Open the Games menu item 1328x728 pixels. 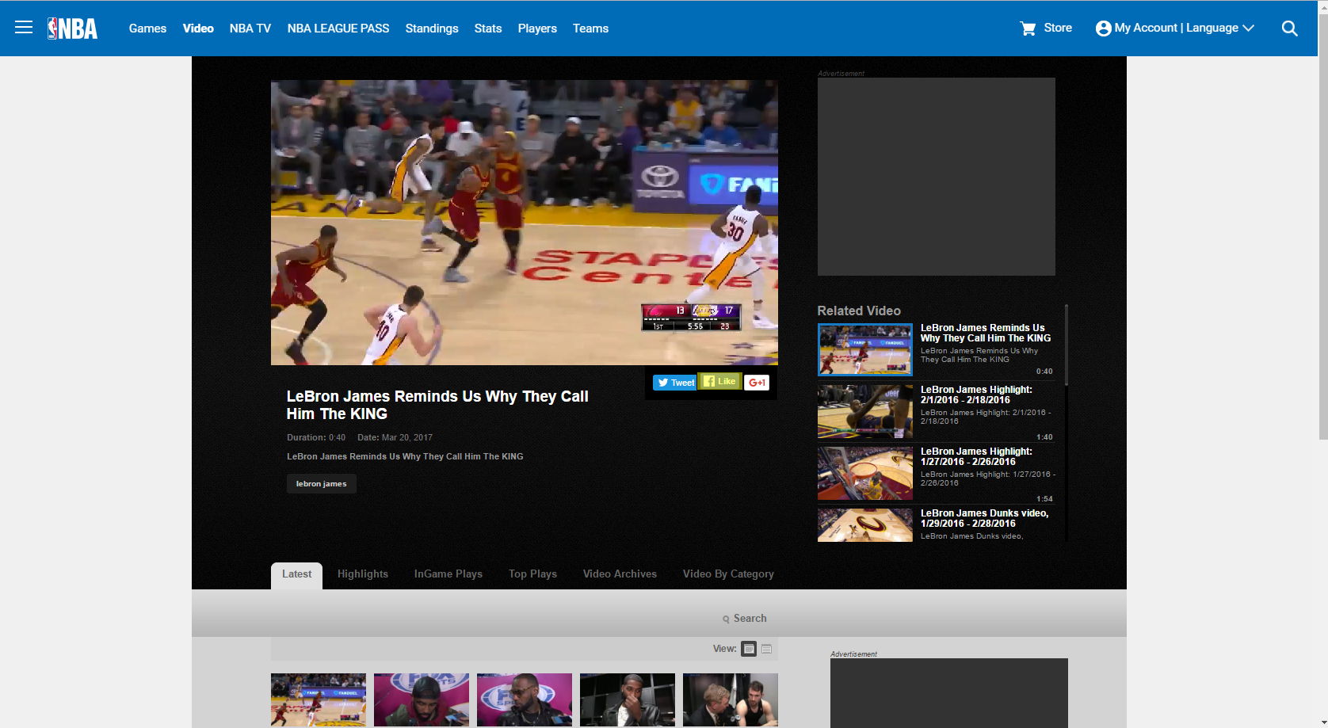click(x=147, y=29)
